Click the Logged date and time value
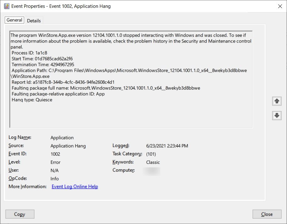The image size is (287, 224). pyautogui.click(x=167, y=146)
